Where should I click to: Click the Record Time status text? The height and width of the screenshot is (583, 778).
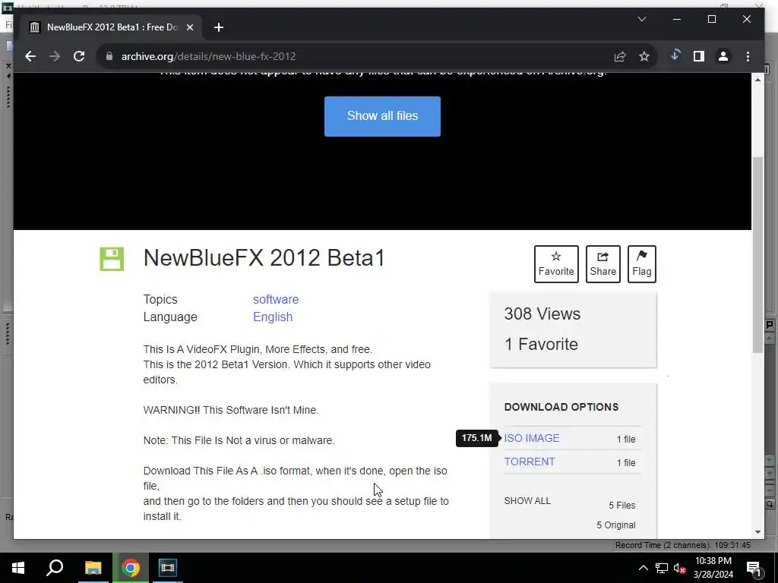[683, 545]
